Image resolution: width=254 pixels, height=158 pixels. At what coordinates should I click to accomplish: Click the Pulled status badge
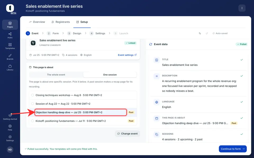point(242,44)
